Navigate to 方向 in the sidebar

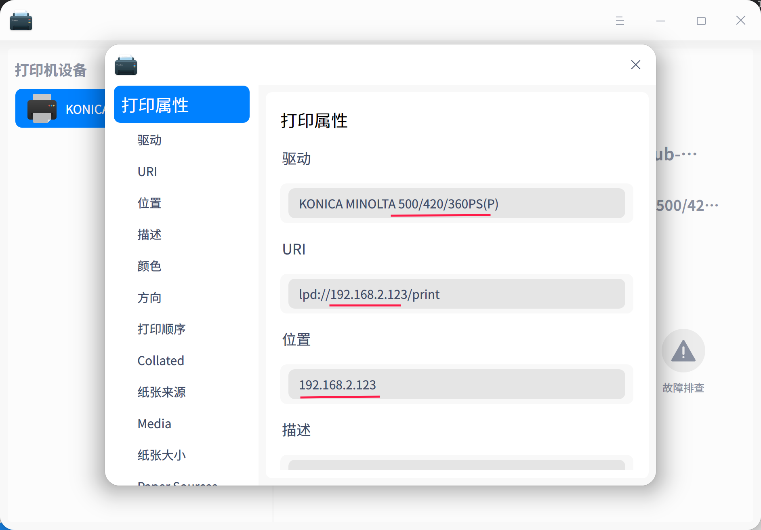[x=149, y=298]
